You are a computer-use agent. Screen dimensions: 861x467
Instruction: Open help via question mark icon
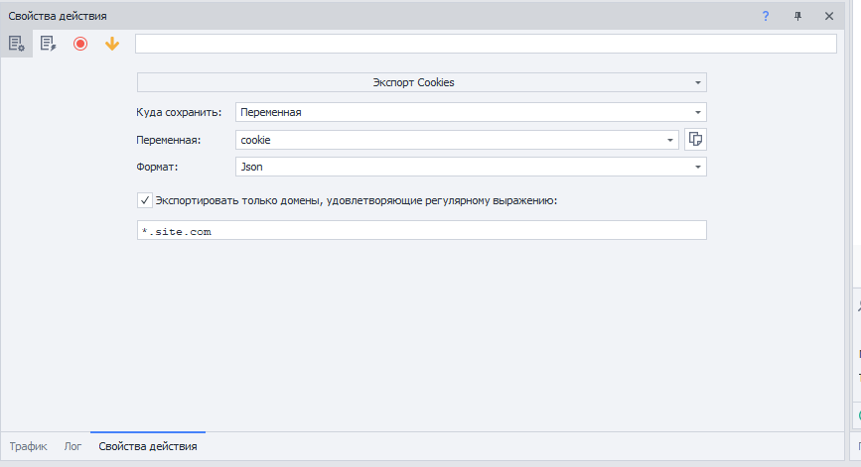pos(766,16)
